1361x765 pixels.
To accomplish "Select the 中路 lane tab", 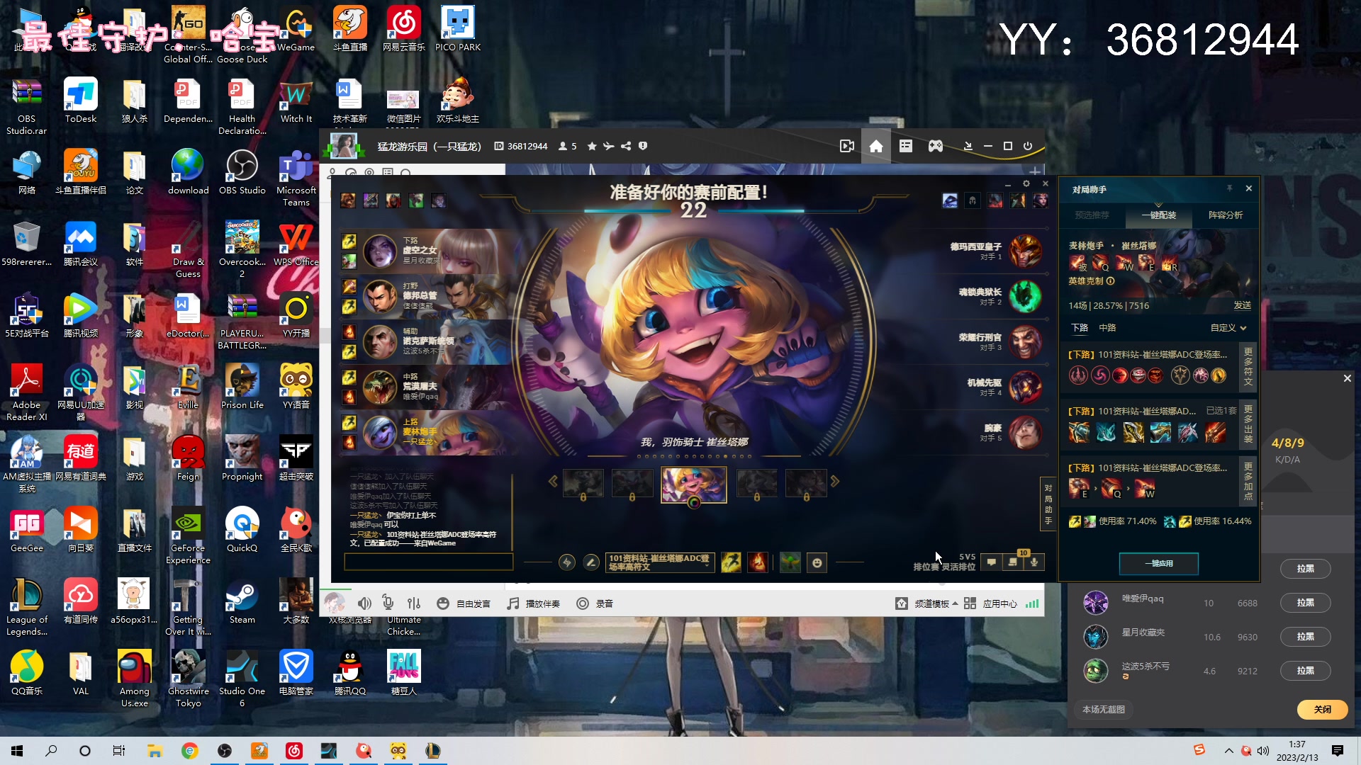I will click(x=1107, y=328).
